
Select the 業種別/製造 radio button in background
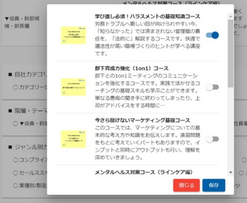(16, 186)
